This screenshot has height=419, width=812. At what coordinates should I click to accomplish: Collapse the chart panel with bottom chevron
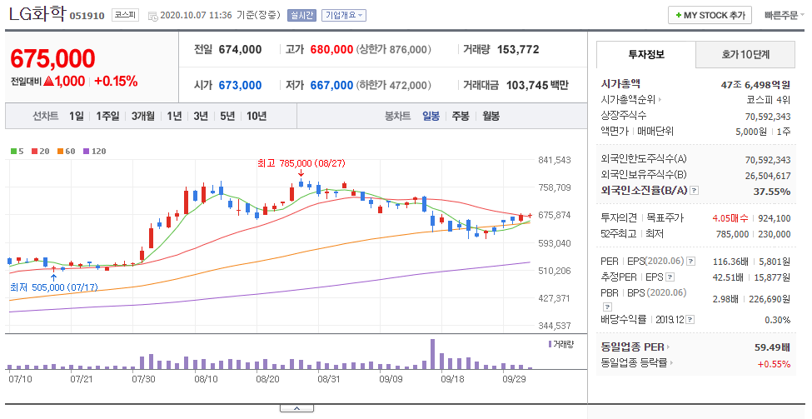tap(296, 409)
